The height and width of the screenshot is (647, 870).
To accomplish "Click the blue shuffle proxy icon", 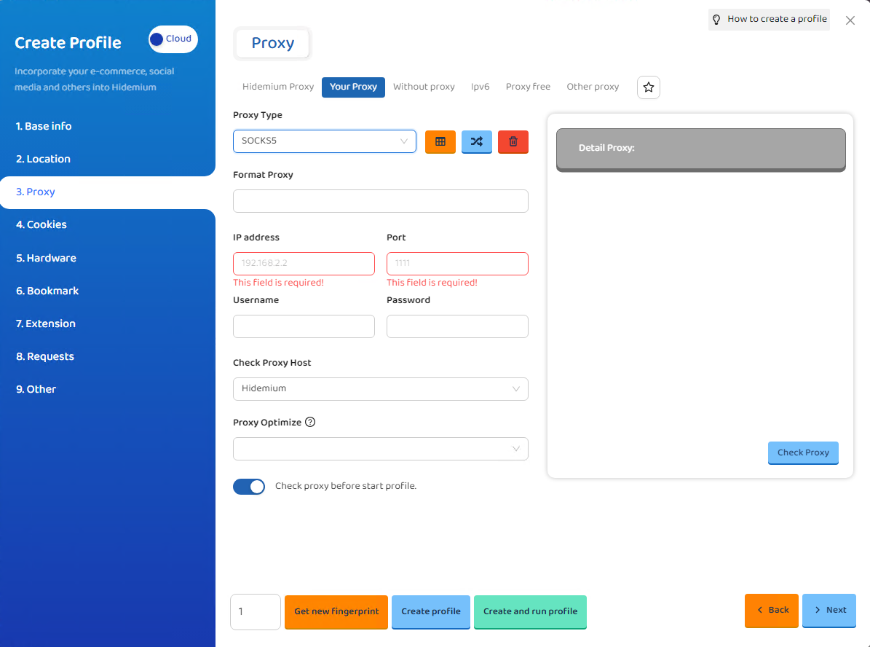I will [476, 141].
